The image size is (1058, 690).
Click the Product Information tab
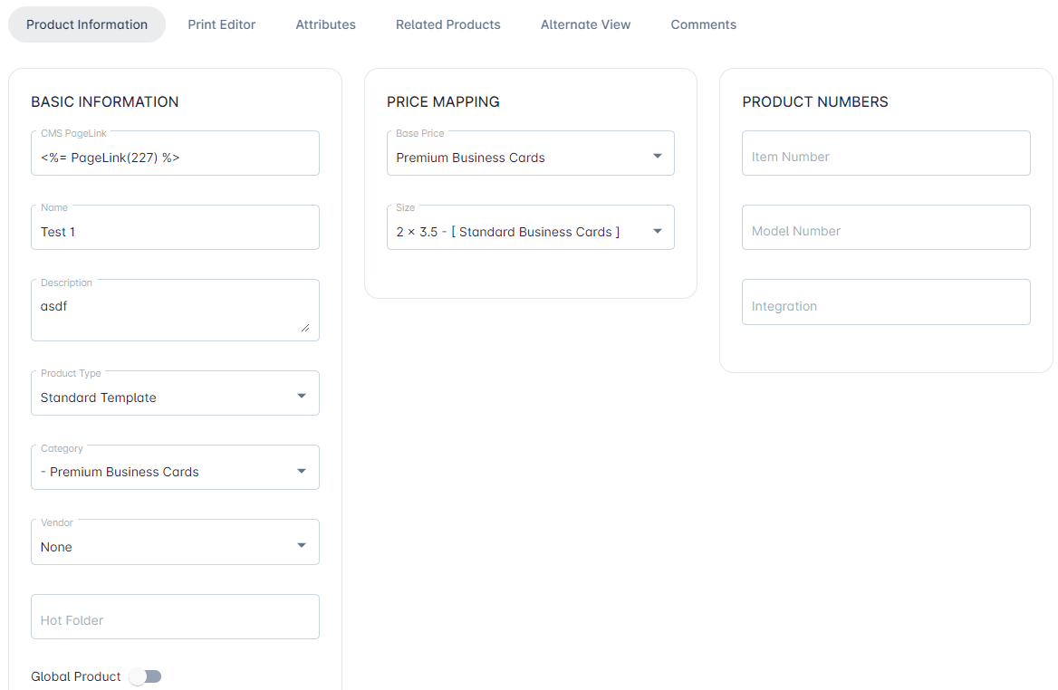[x=87, y=24]
